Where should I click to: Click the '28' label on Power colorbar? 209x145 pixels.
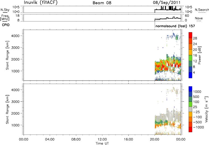click(195, 38)
